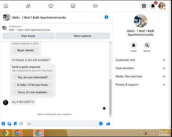Search in conversation magnifier icon

point(147,45)
